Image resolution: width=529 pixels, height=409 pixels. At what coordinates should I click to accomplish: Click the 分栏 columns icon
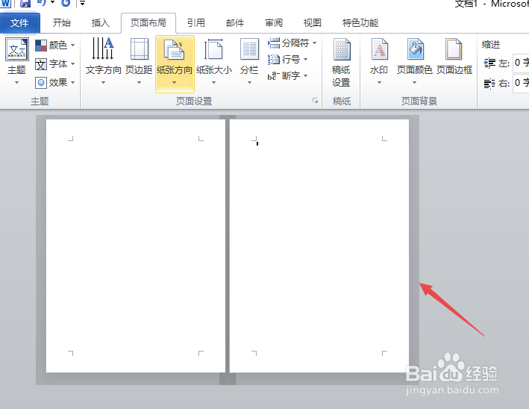click(x=250, y=49)
